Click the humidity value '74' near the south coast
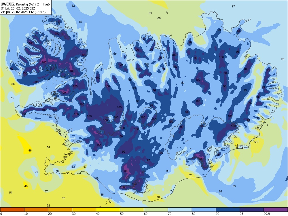The width and height of the screenshot is (288, 216). coord(172,192)
